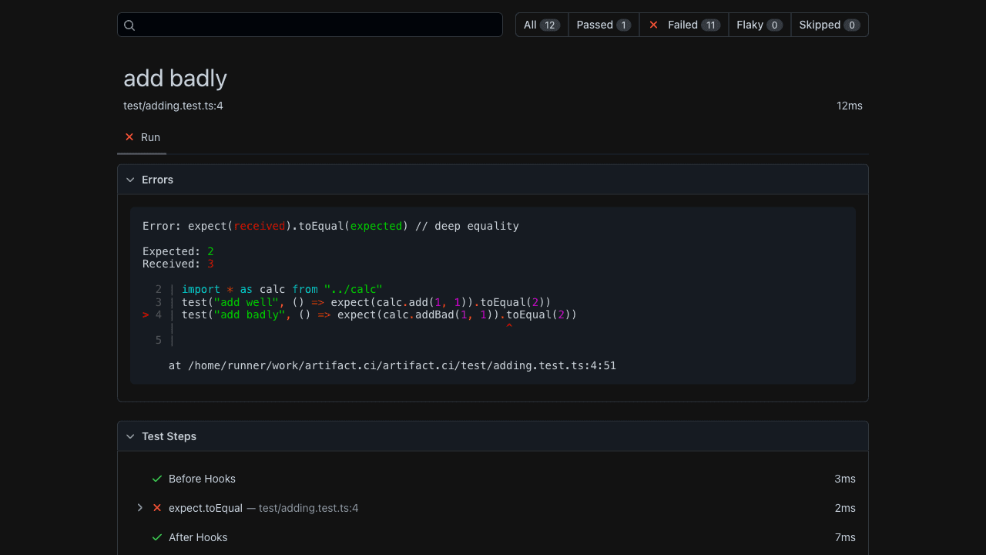Expand the expect.toEqual step arrow
Screen dimensions: 986x555
coord(139,508)
